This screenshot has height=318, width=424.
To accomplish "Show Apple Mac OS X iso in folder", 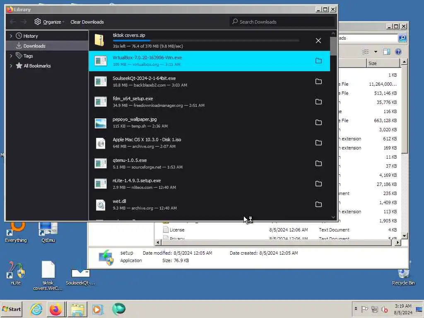I will (318, 143).
